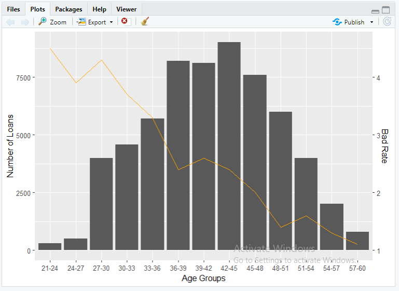Minimize the plots pane

click(375, 11)
